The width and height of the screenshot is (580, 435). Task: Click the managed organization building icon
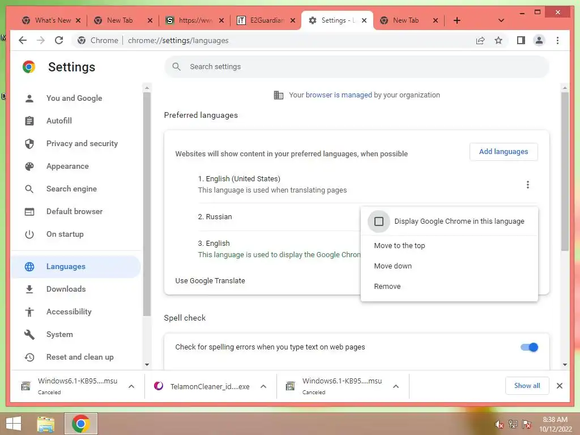(x=279, y=95)
